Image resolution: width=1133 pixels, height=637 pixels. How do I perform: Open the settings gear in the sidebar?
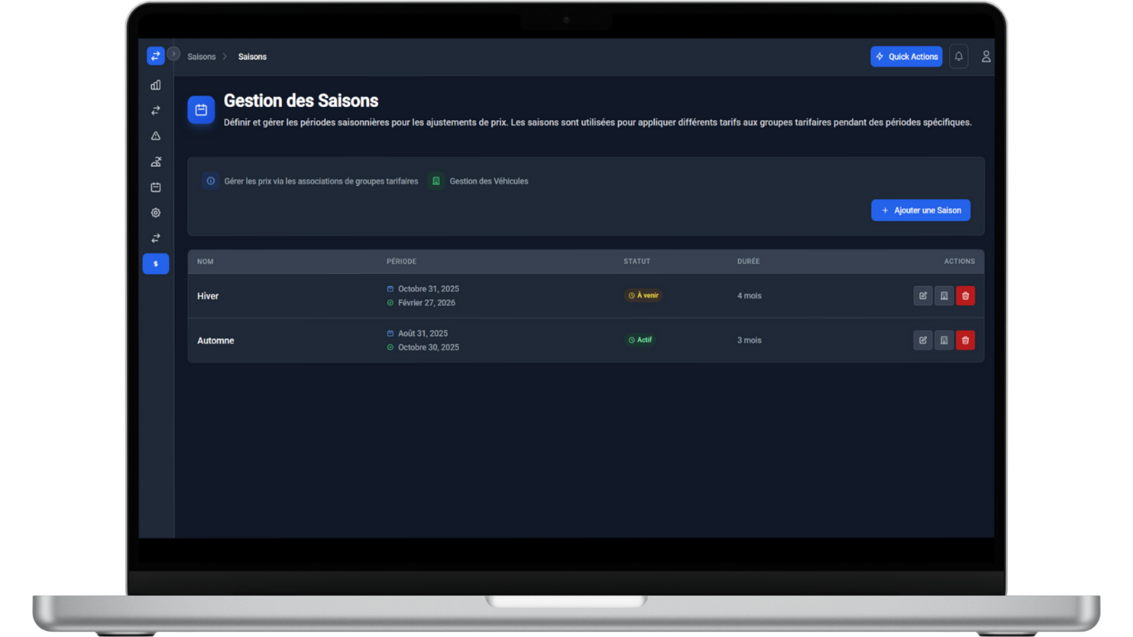tap(155, 213)
